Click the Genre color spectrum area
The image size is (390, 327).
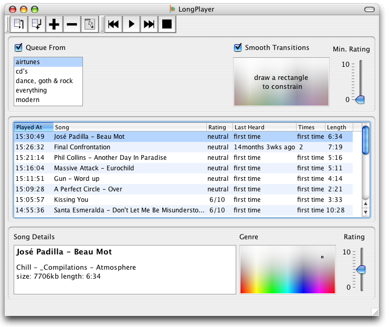point(287,269)
